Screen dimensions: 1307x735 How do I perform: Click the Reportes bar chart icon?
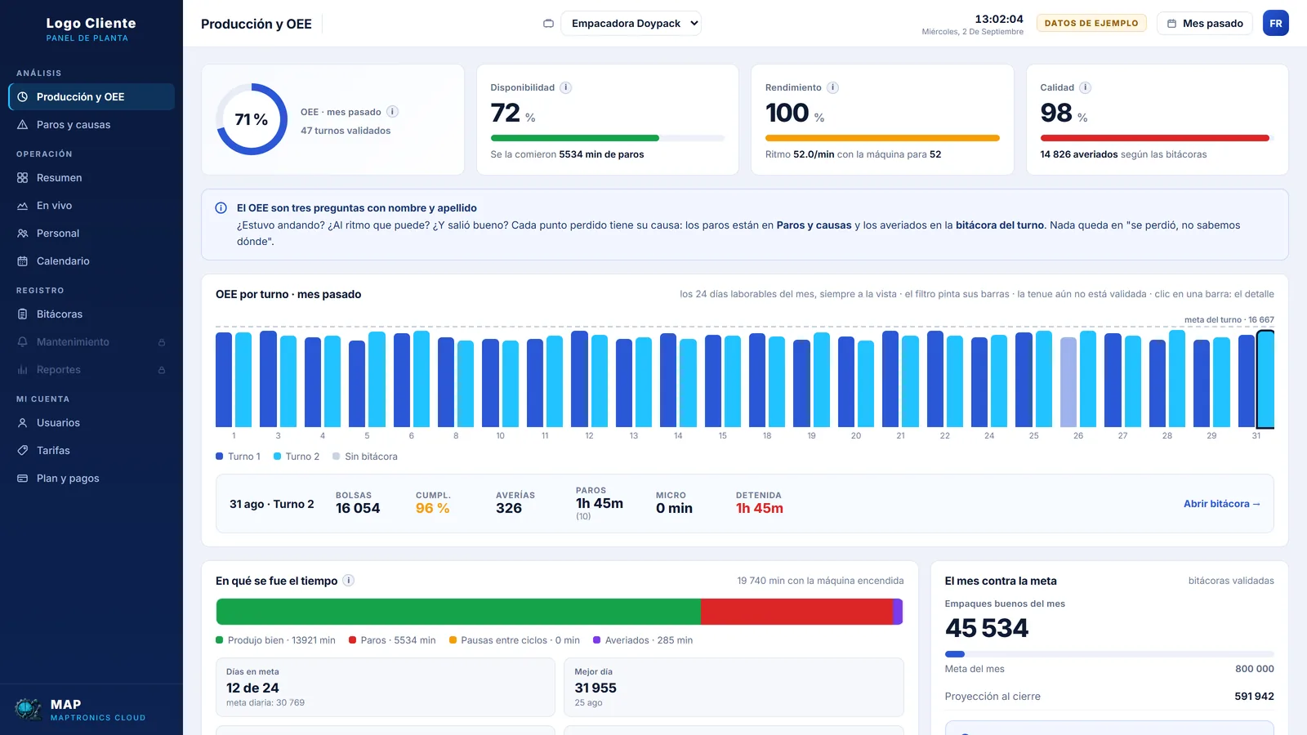pyautogui.click(x=23, y=370)
